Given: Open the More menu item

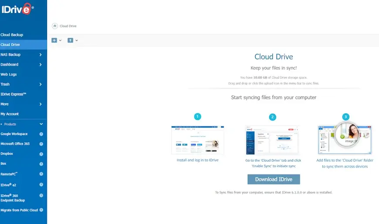Looking at the screenshot, I should point(4,104).
